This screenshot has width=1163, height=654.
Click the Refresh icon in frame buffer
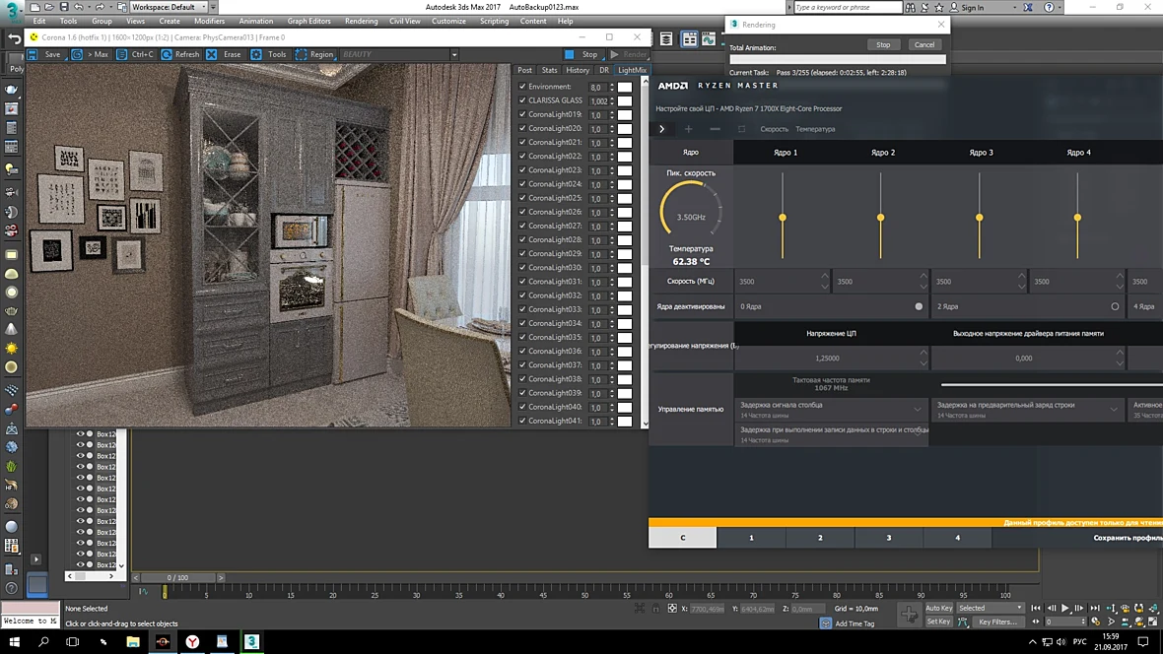(167, 54)
